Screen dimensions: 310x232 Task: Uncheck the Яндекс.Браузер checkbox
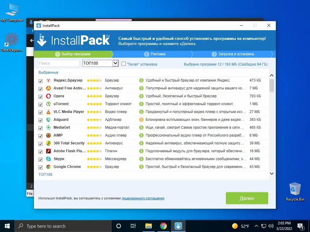40,81
